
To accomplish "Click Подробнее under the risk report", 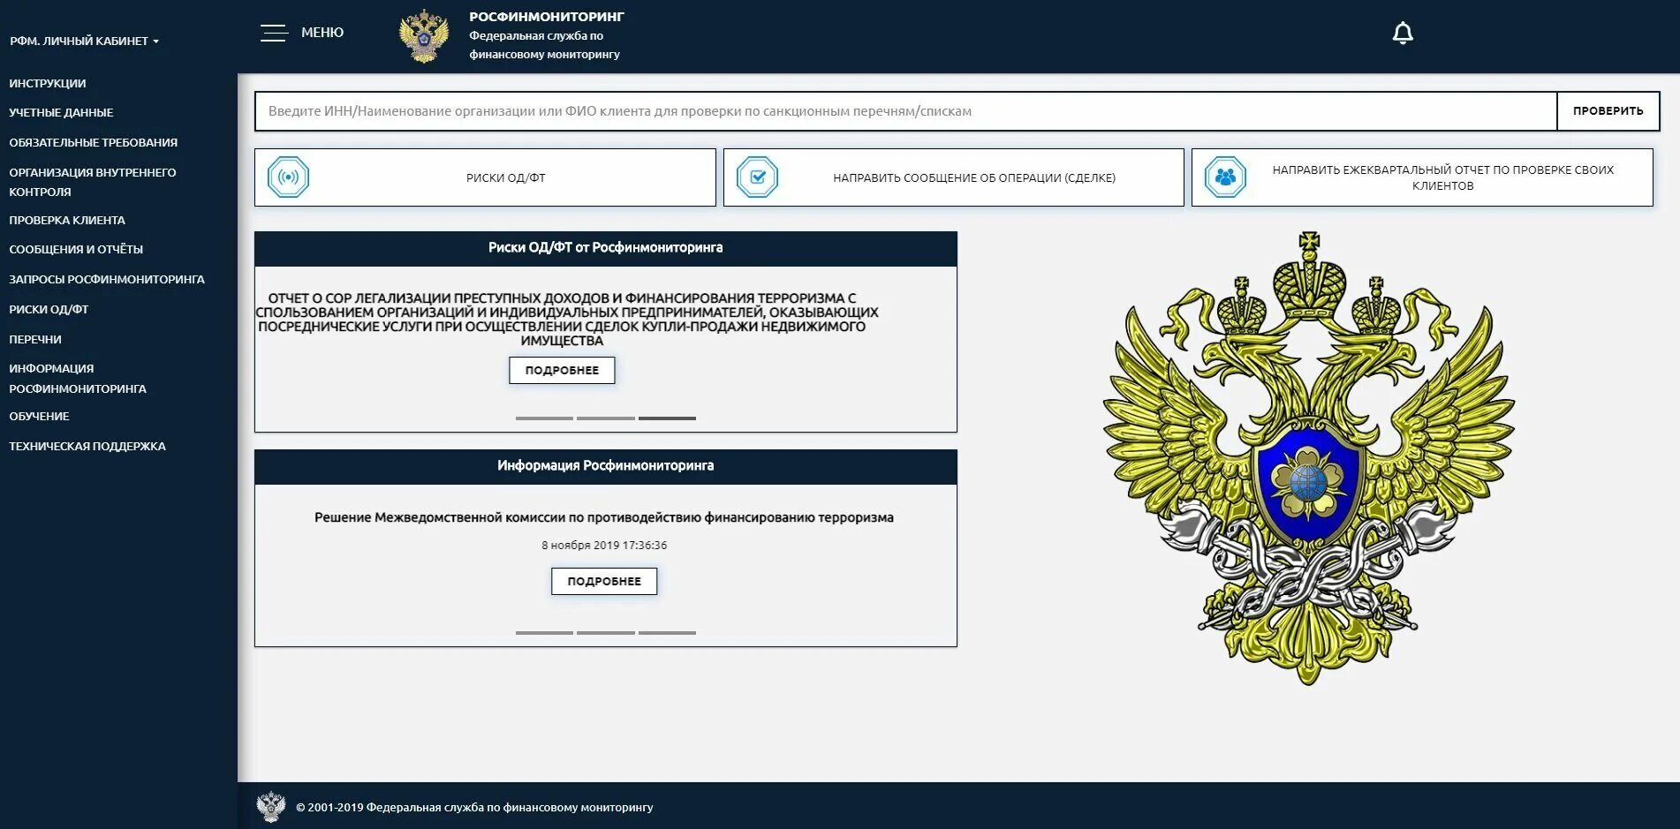I will 562,370.
